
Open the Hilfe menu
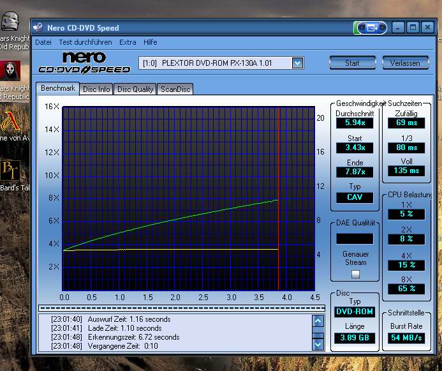(x=151, y=42)
